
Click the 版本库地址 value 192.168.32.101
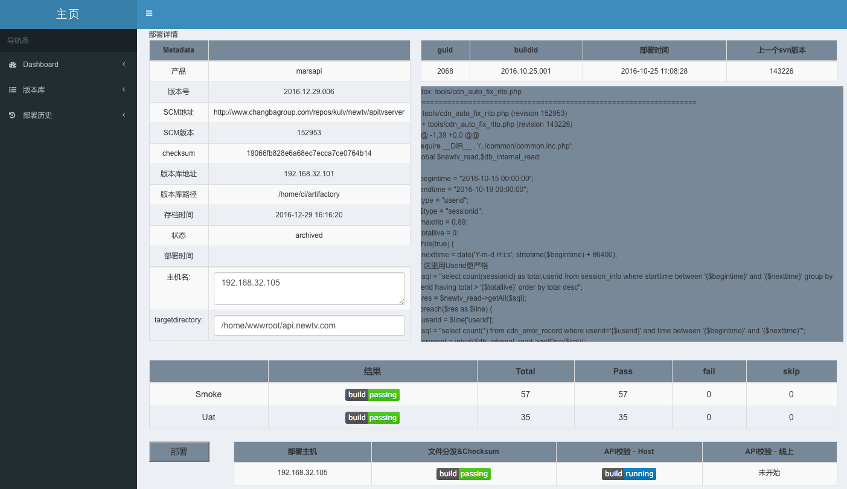pyautogui.click(x=309, y=174)
